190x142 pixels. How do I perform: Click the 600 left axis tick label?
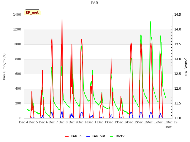coord(18,74)
